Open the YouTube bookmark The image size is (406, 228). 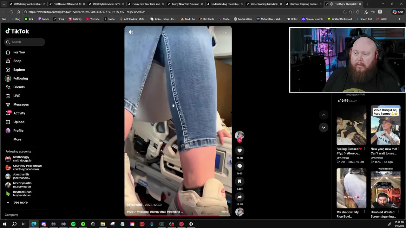(93, 19)
